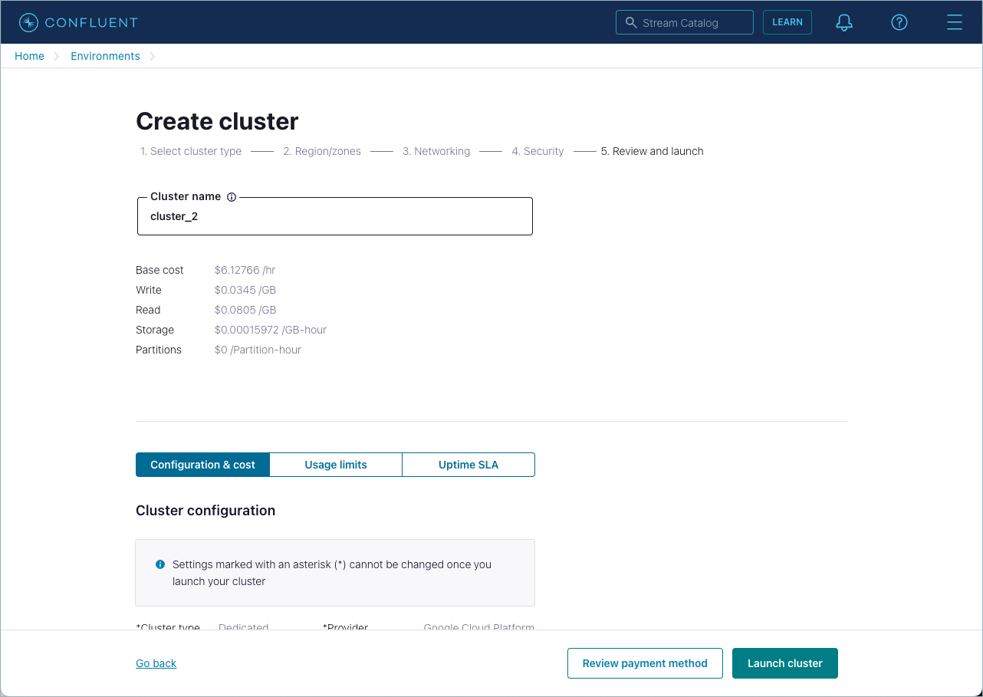983x697 pixels.
Task: Click the Go back link
Action: [x=156, y=662]
